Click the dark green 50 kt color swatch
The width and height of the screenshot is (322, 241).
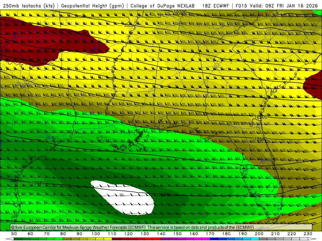pos(18,239)
